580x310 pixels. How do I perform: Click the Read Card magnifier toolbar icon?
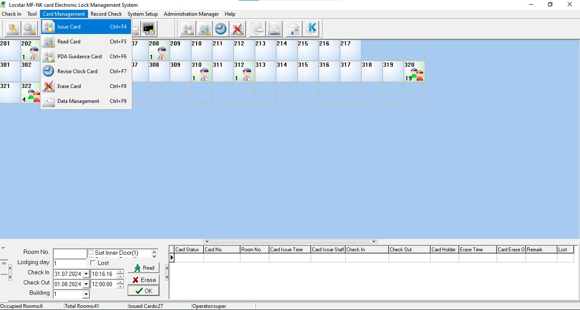[x=204, y=29]
